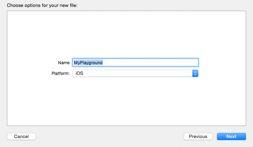
Task: Click the blue Next button
Action: 231,137
